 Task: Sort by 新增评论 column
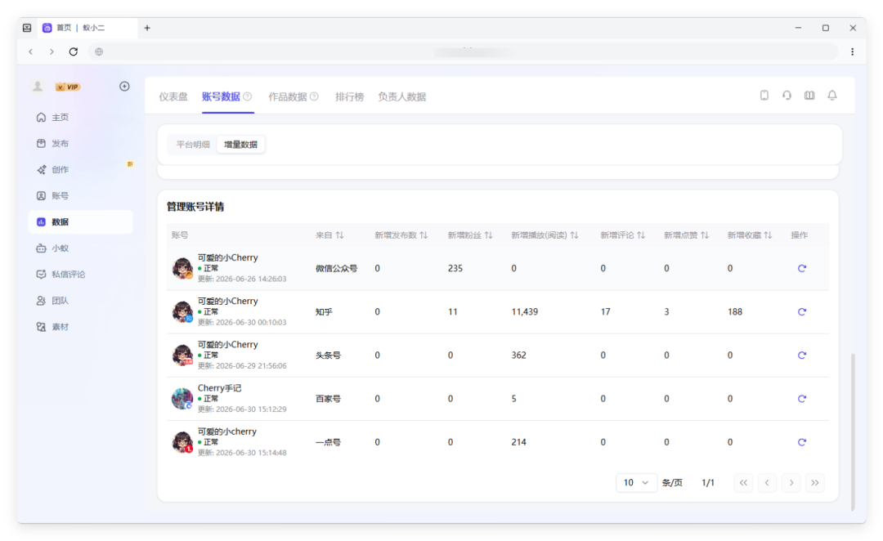coord(641,235)
